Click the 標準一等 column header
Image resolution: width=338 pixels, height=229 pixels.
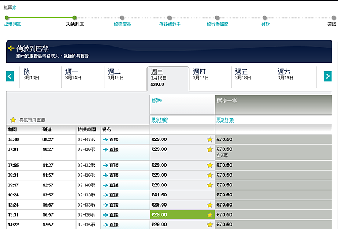[x=273, y=105]
